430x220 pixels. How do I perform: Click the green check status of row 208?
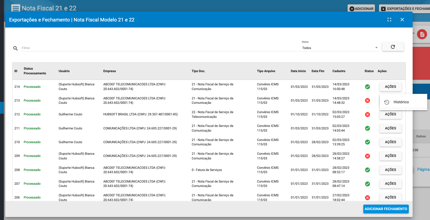pyautogui.click(x=367, y=170)
